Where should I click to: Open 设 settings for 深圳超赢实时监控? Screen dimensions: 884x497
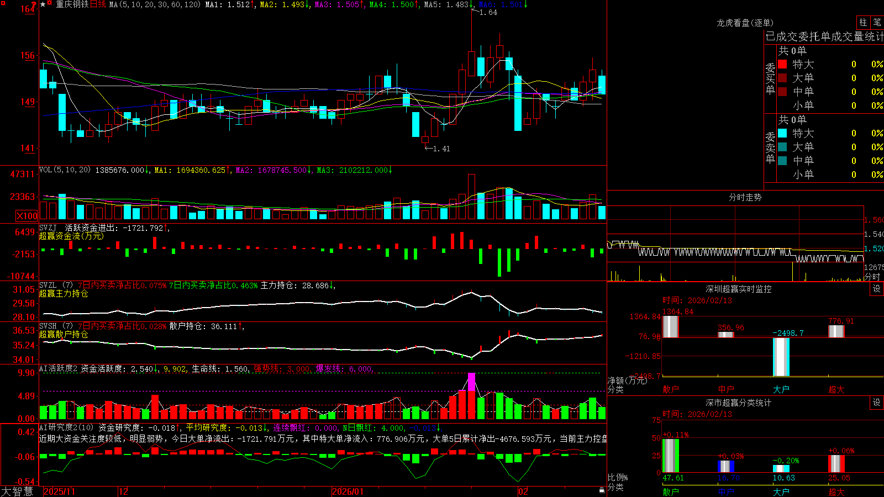(877, 289)
